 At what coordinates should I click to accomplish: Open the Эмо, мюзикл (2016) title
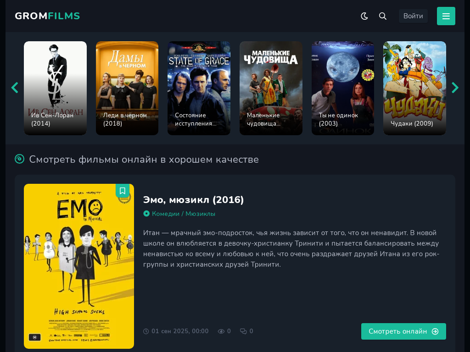(193, 200)
